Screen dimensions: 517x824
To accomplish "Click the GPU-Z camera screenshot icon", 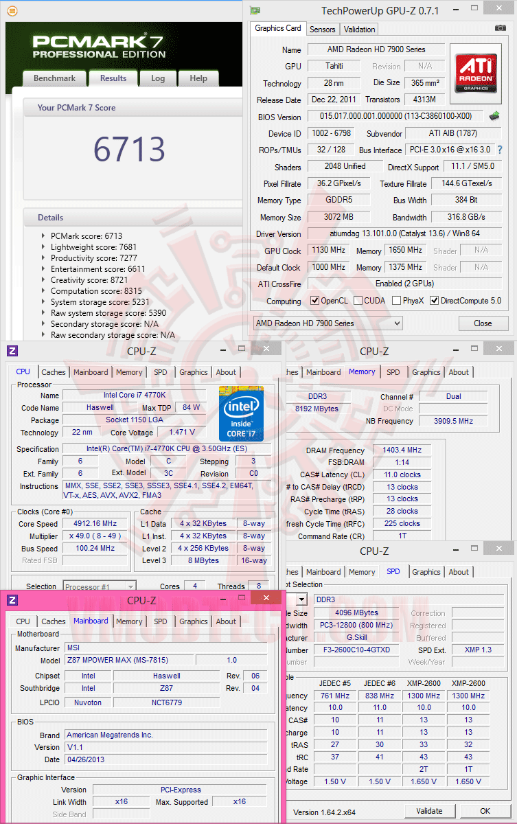I will coord(501,28).
